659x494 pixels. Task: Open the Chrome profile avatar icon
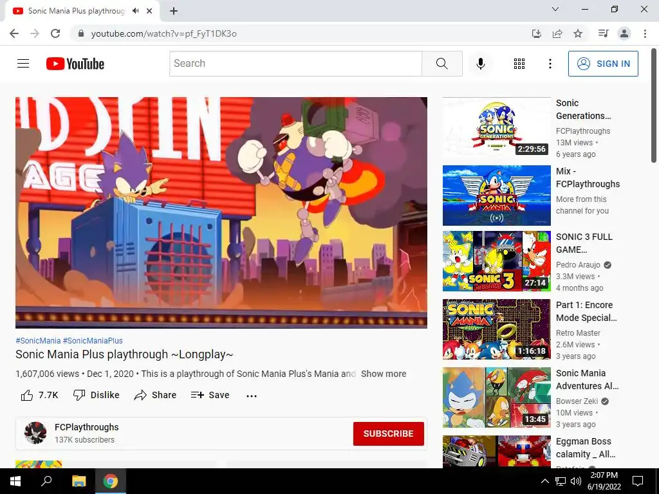tap(624, 33)
